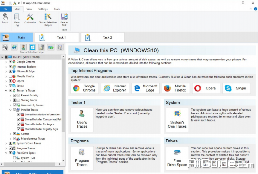Click the green arrow icon in helper bar
Viewport: 258px width, 174px height.
point(51,47)
